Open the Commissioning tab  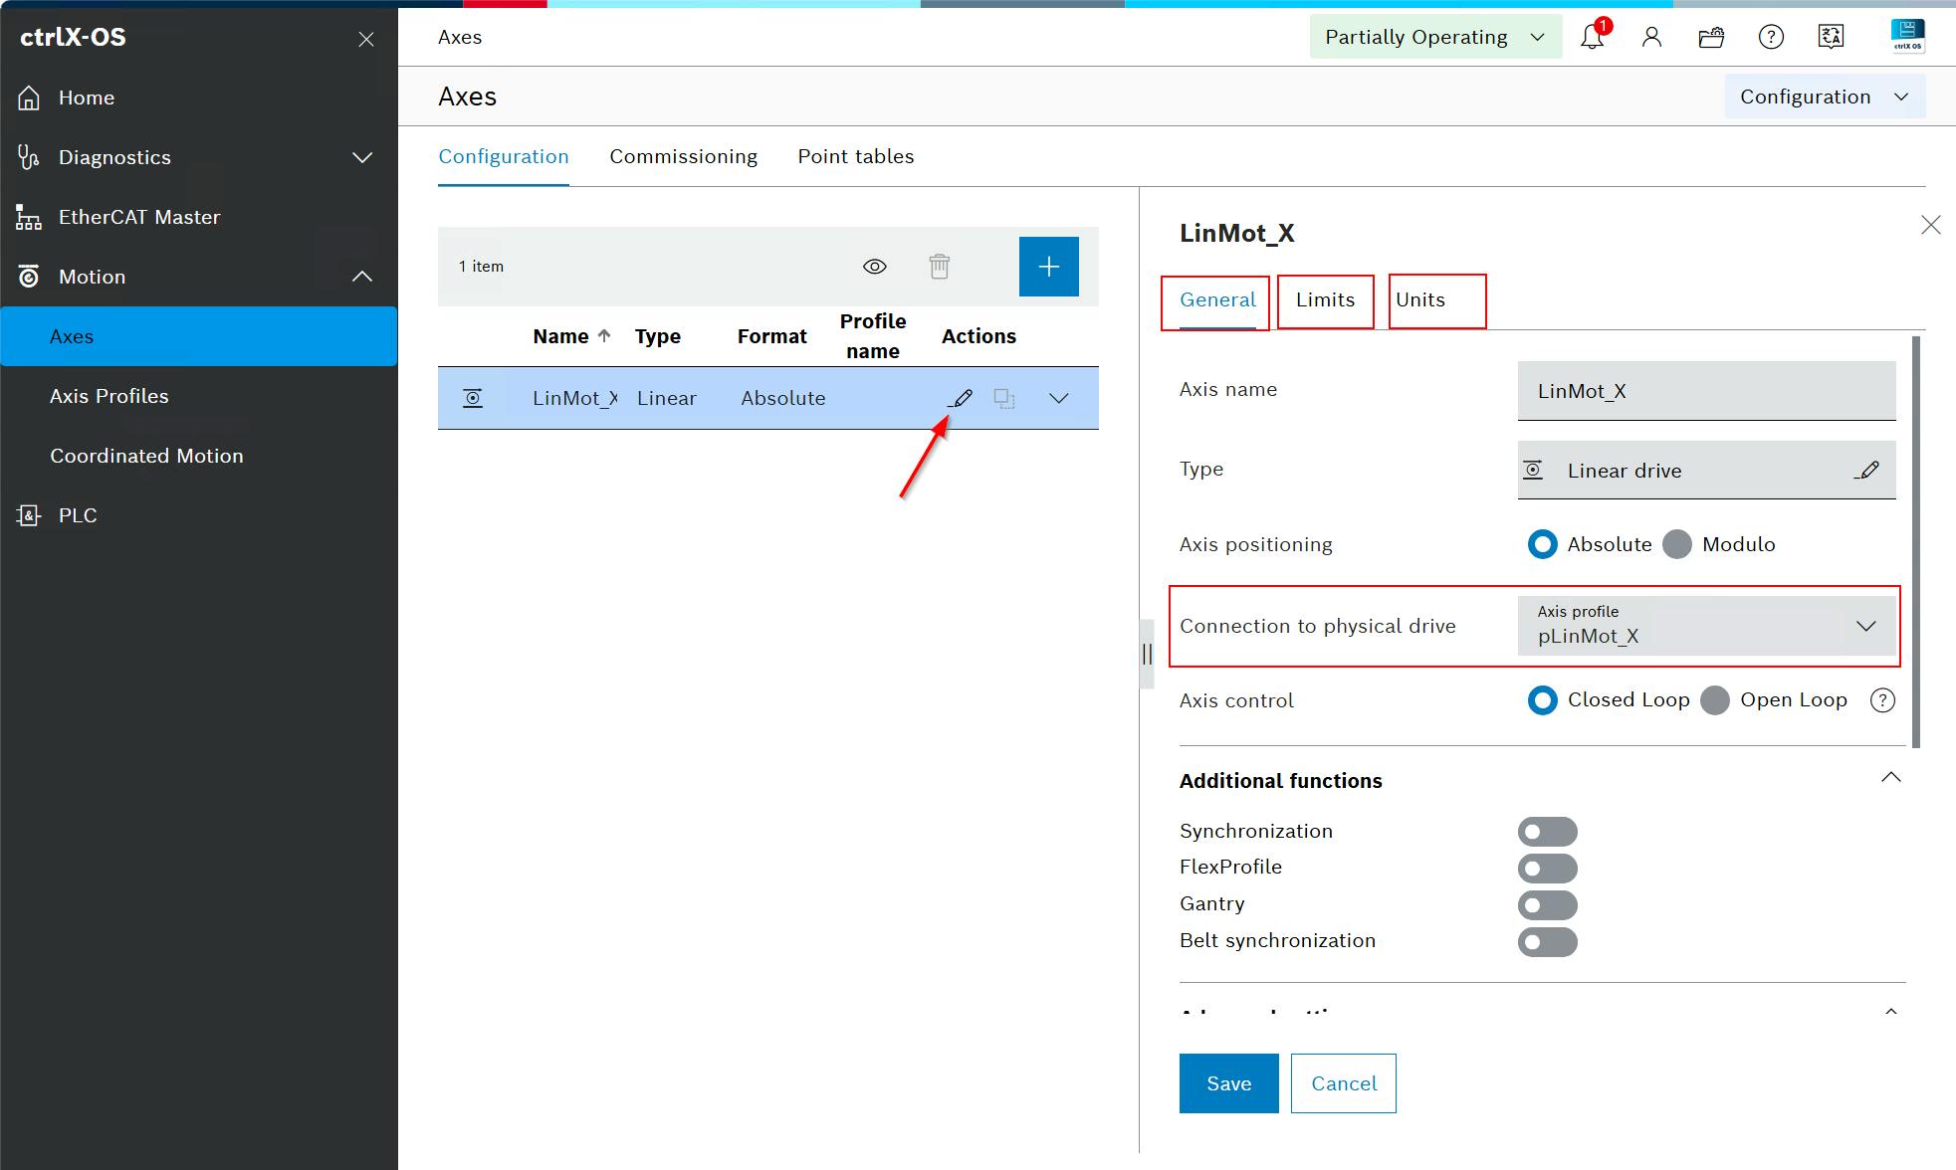[683, 157]
